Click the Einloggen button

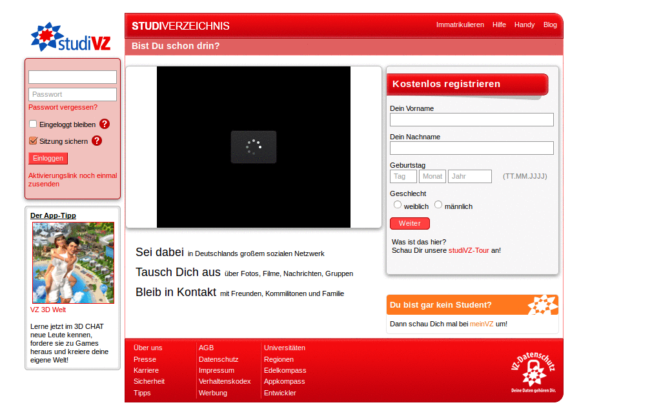coord(48,158)
